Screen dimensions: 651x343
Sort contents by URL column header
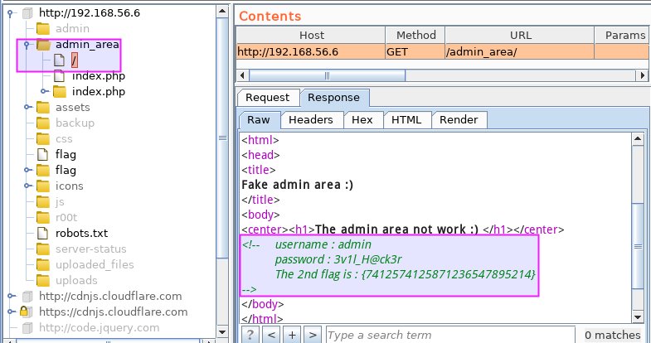[x=521, y=36]
